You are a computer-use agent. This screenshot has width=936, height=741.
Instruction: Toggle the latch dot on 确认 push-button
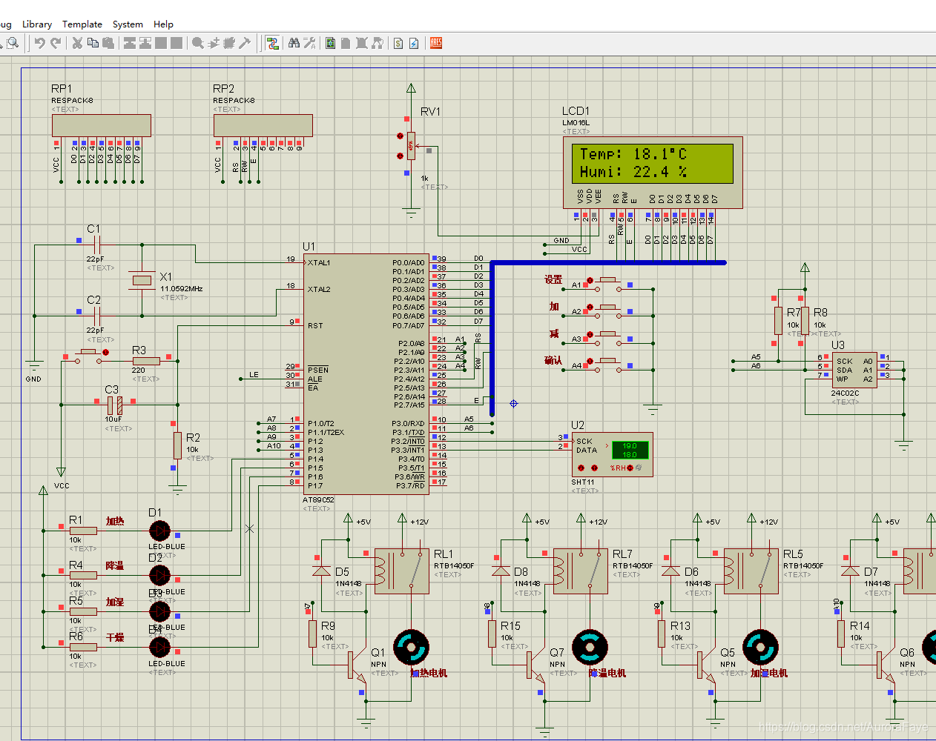(x=590, y=362)
